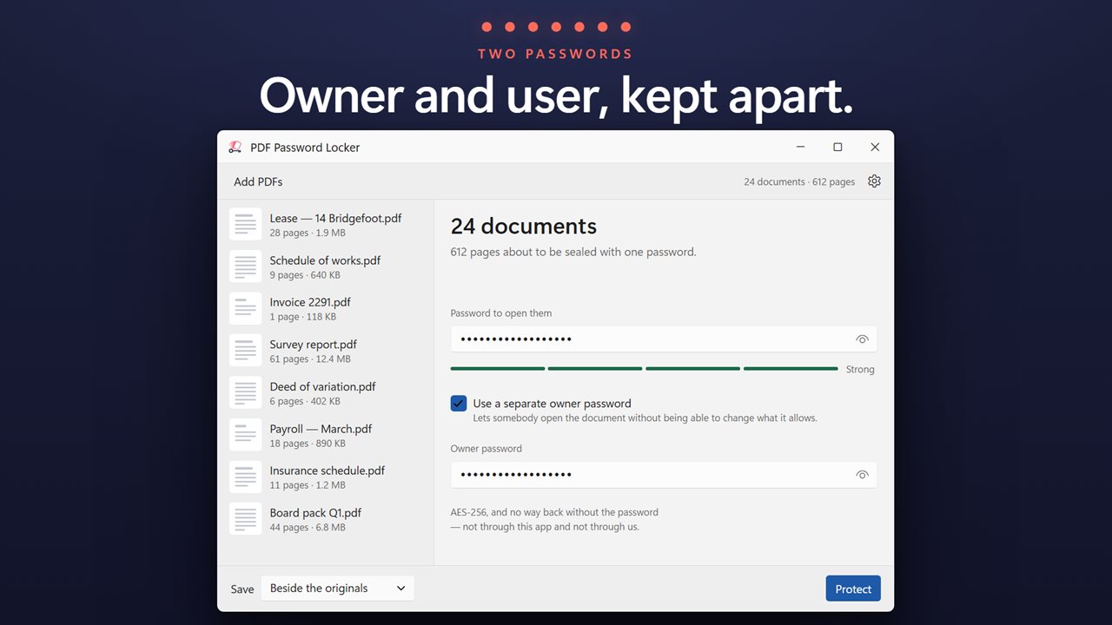Open the settings gear icon

874,181
